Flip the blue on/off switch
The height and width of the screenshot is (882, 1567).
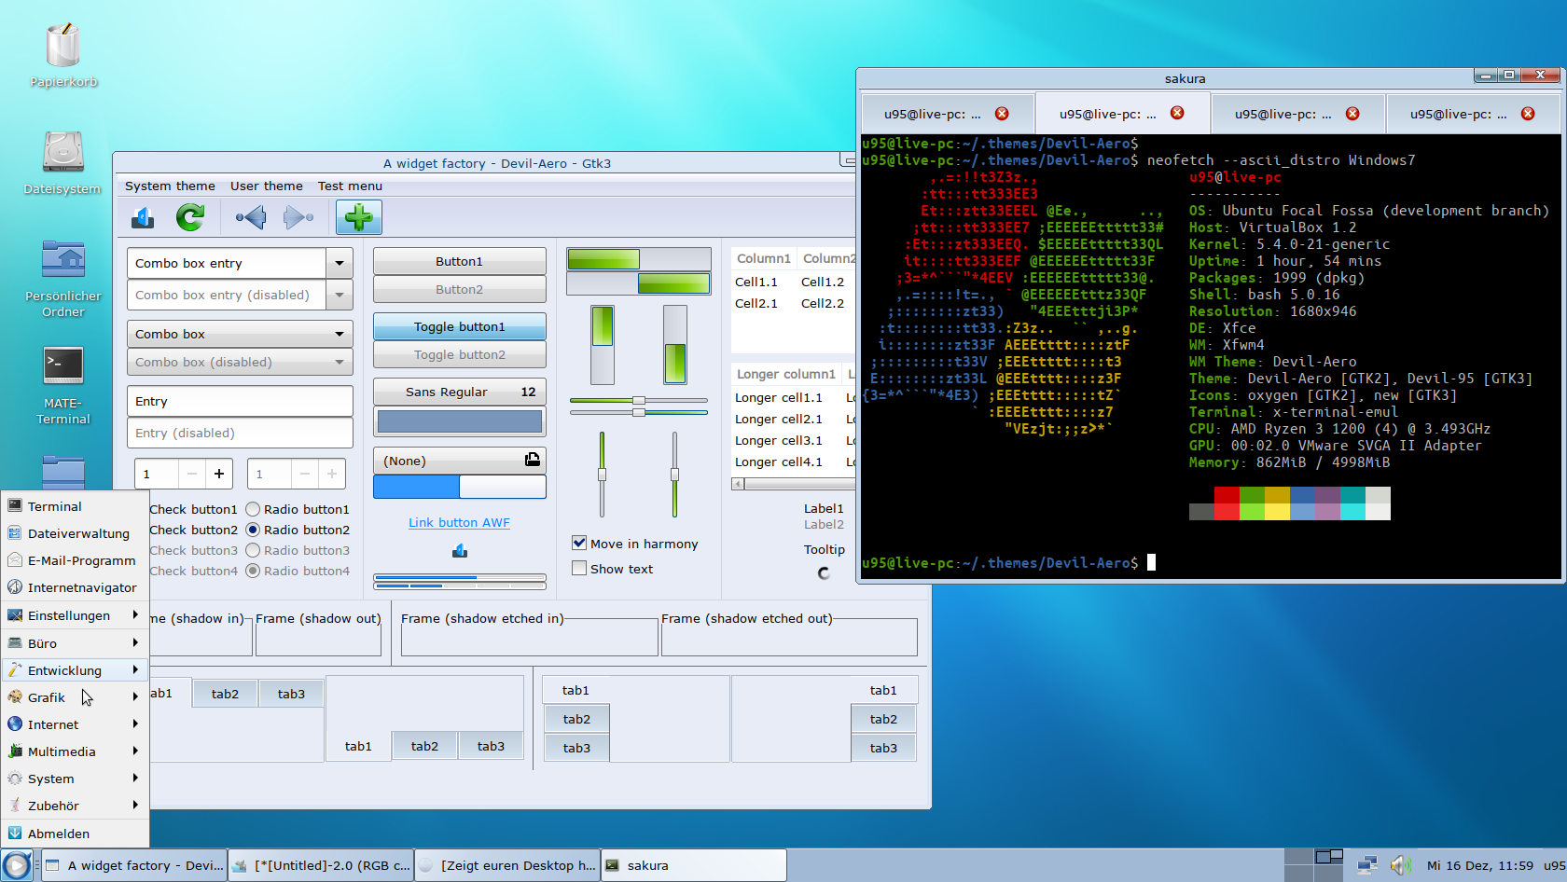click(460, 487)
